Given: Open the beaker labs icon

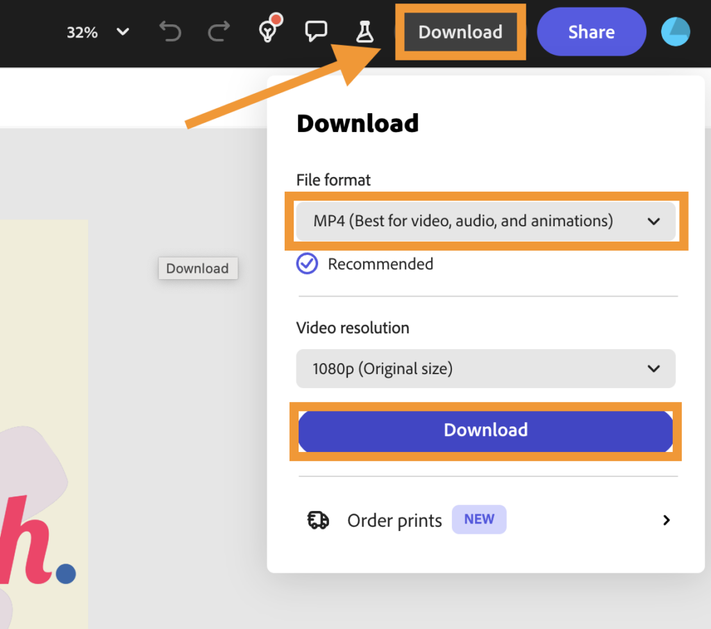Looking at the screenshot, I should pos(365,32).
